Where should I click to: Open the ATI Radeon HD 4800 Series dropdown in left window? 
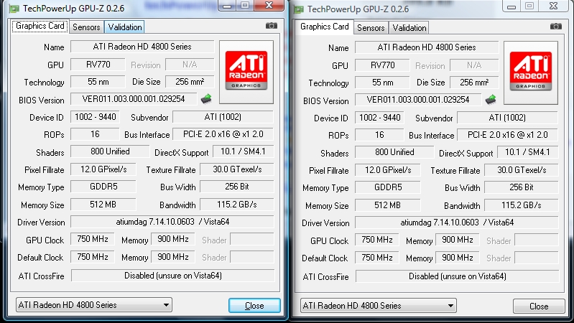pyautogui.click(x=93, y=305)
